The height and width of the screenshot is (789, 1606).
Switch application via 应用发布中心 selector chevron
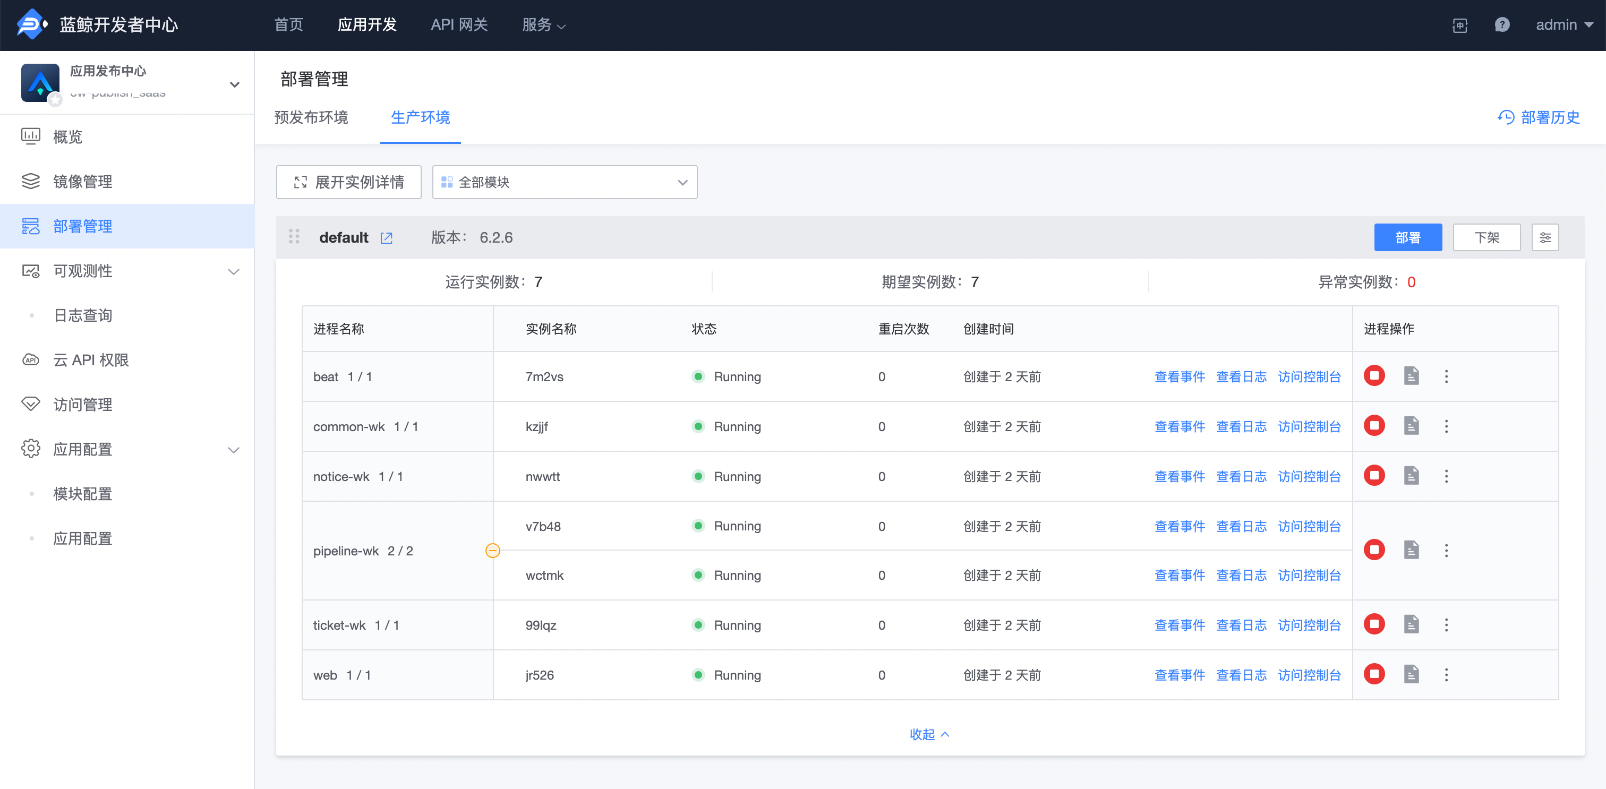click(x=234, y=84)
